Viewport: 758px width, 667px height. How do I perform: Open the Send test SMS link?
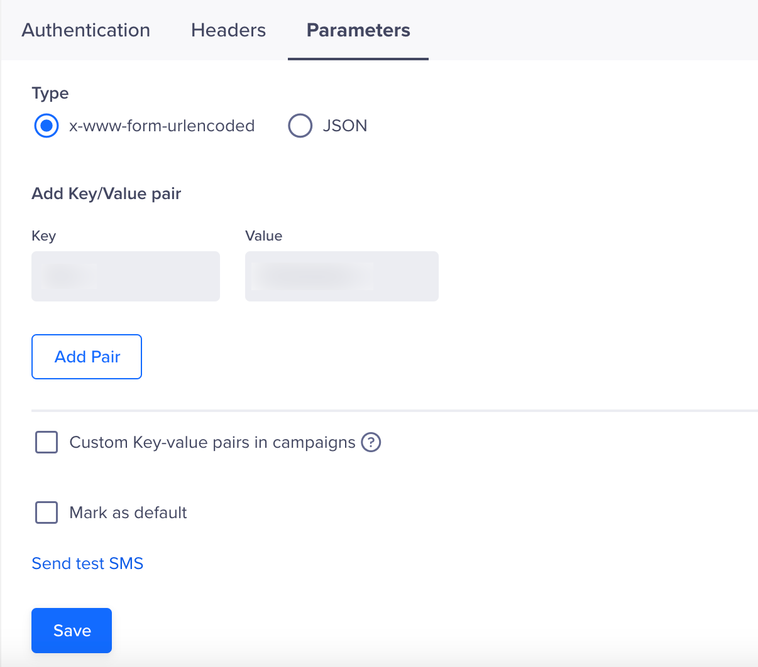[87, 563]
